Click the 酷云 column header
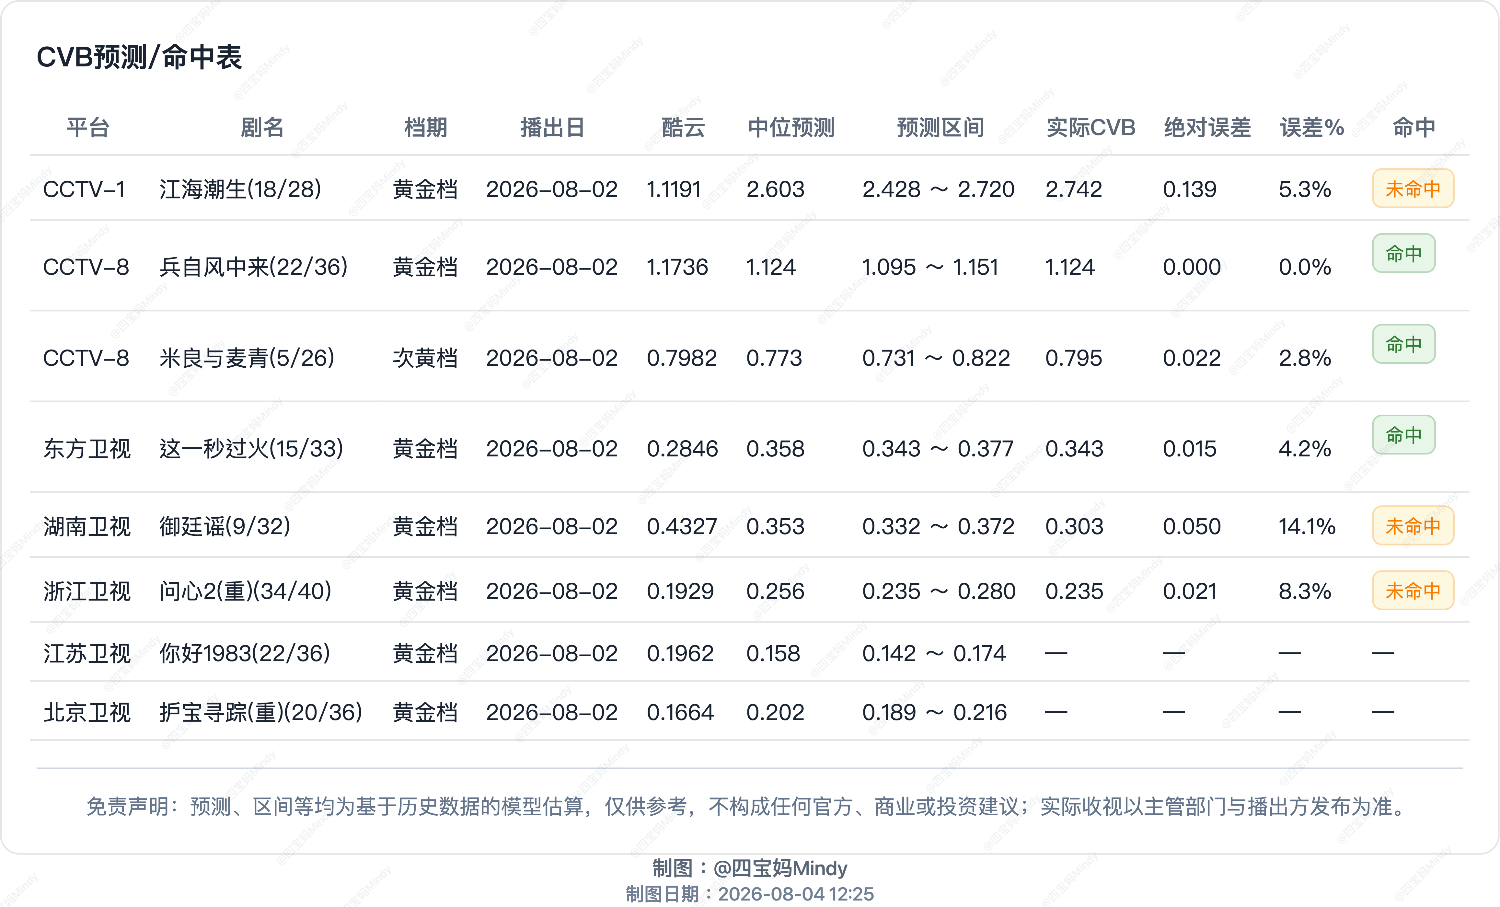This screenshot has height=907, width=1500. [x=683, y=127]
